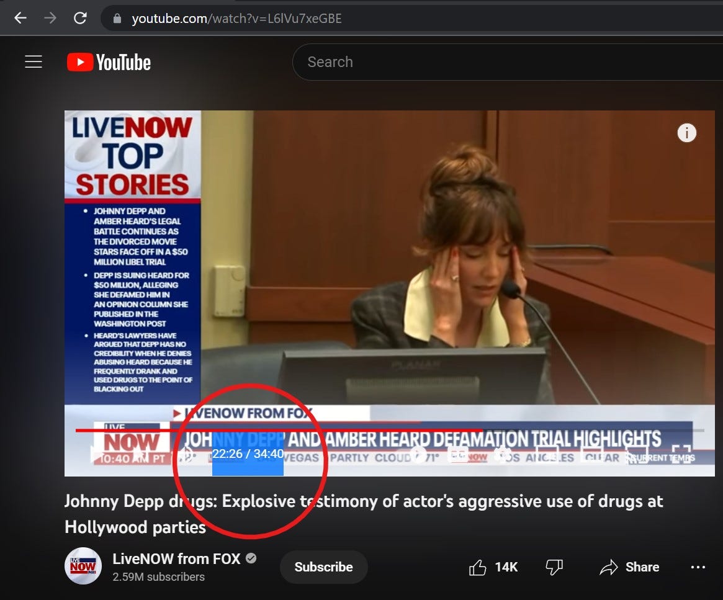The height and width of the screenshot is (600, 723).
Task: Switch to theater mode view
Action: tap(591, 454)
